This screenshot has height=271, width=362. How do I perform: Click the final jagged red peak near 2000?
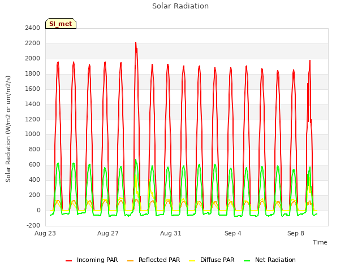[310, 60]
